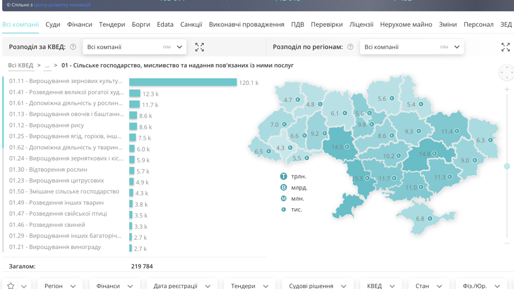Open the regions Всі компанії dropdown
The height and width of the screenshot is (289, 514).
412,47
